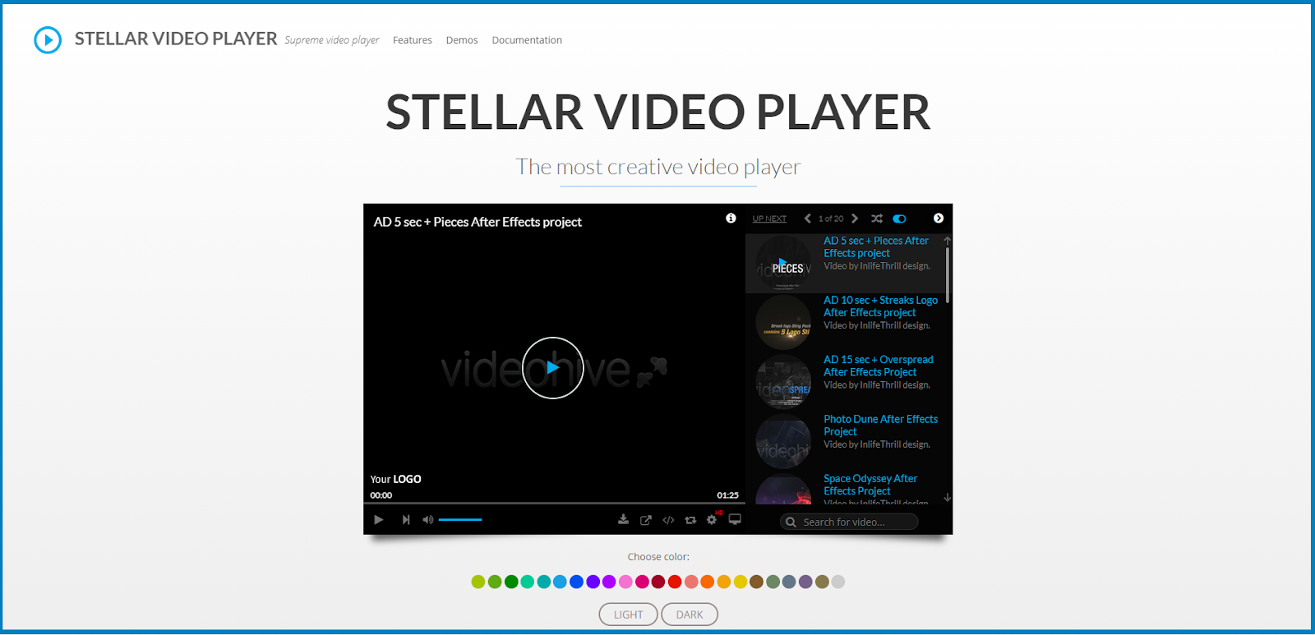Choose the yellow color swatch

tap(741, 582)
